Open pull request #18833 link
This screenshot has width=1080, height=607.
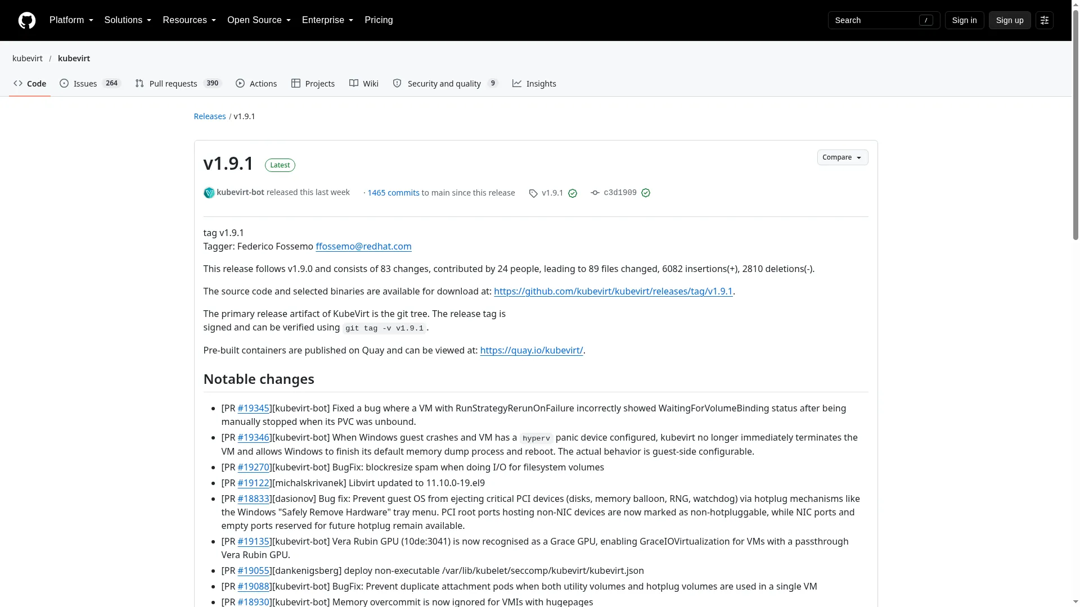point(253,499)
